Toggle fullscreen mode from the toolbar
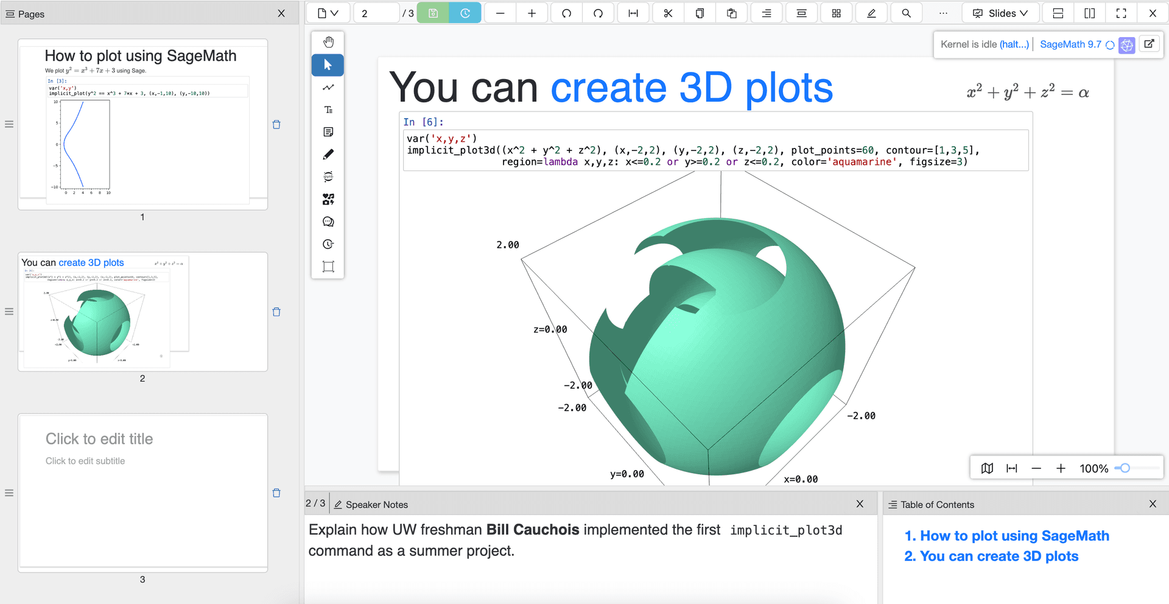Screen dimensions: 1169x604 pos(1121,12)
